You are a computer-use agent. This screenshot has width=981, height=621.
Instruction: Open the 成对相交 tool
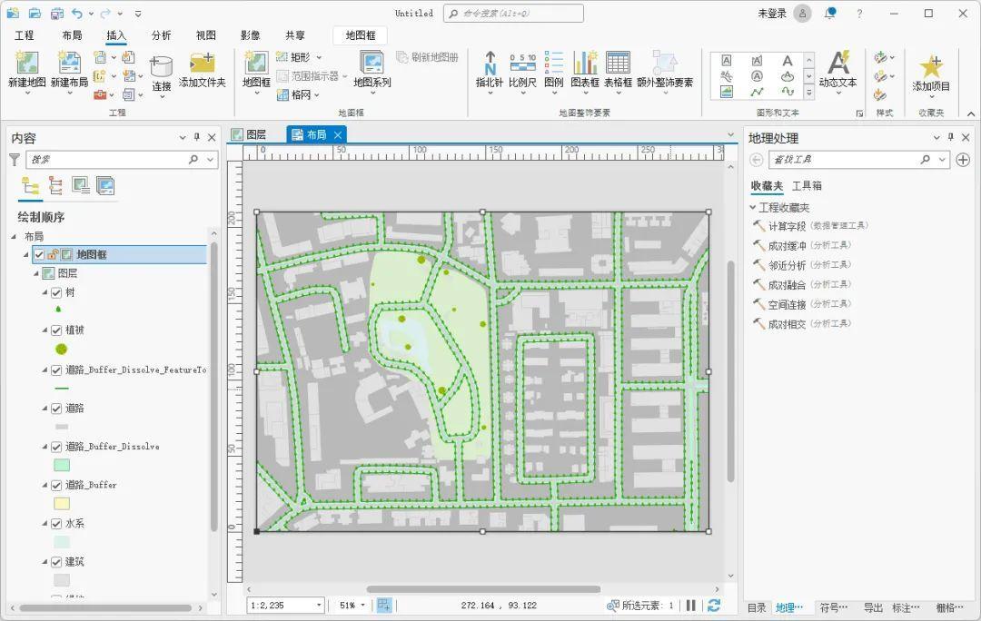(787, 324)
